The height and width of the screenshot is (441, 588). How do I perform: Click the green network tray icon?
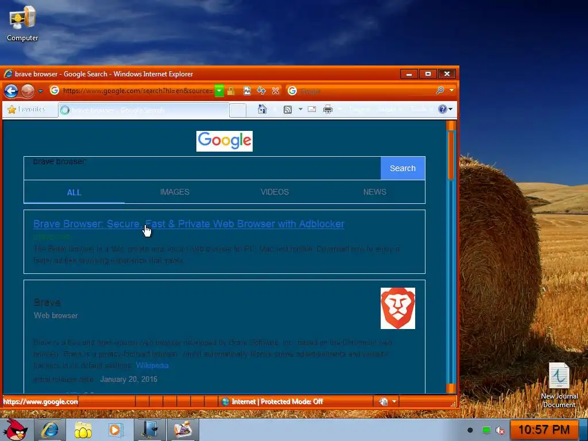click(x=486, y=430)
